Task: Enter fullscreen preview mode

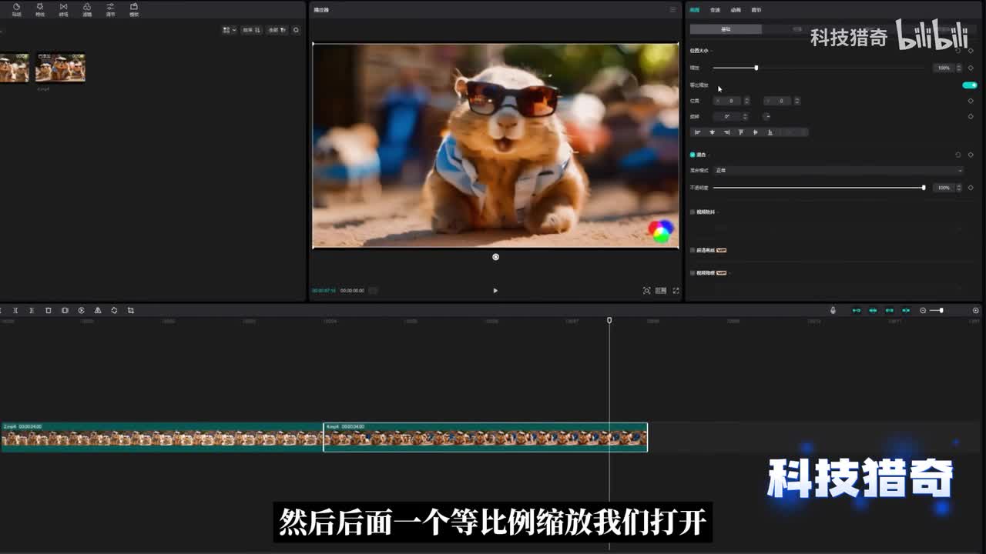Action: coord(676,291)
